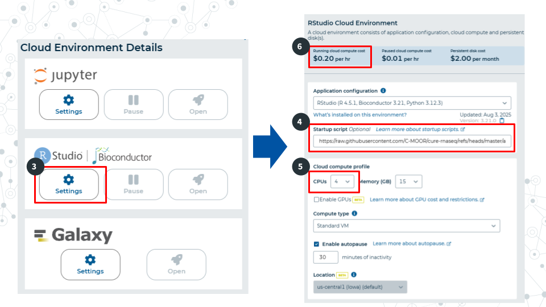Pause the RStudio environment
The image size is (546, 307).
[x=133, y=184]
